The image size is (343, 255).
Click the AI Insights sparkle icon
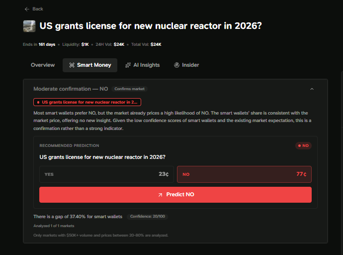point(128,65)
